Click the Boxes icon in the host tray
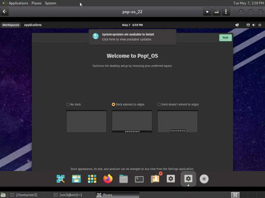Viewport: 265px width, 198px height. 235,195
